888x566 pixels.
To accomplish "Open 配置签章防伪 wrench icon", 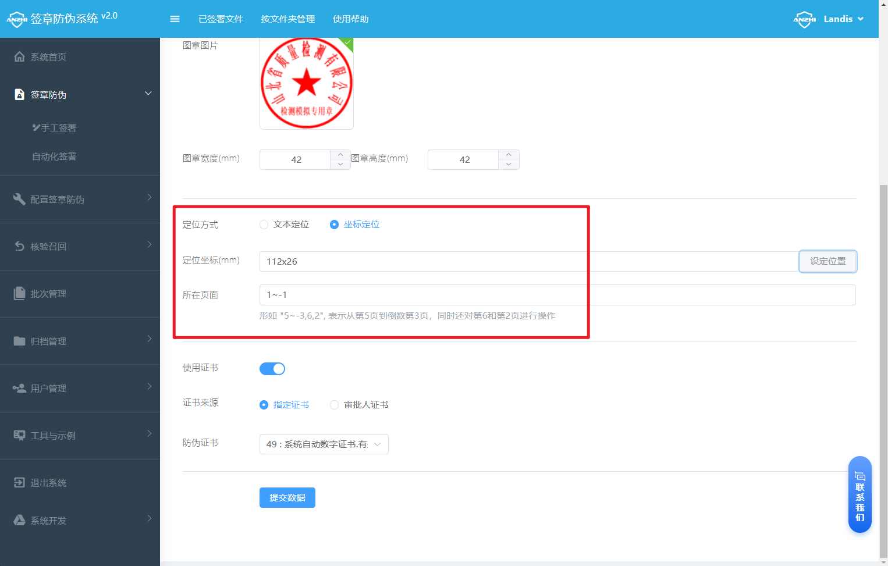I will pos(19,199).
